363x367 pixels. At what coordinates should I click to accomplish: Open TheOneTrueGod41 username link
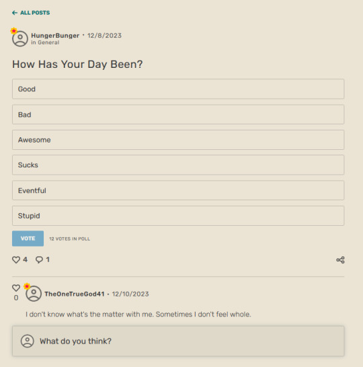[x=75, y=294]
